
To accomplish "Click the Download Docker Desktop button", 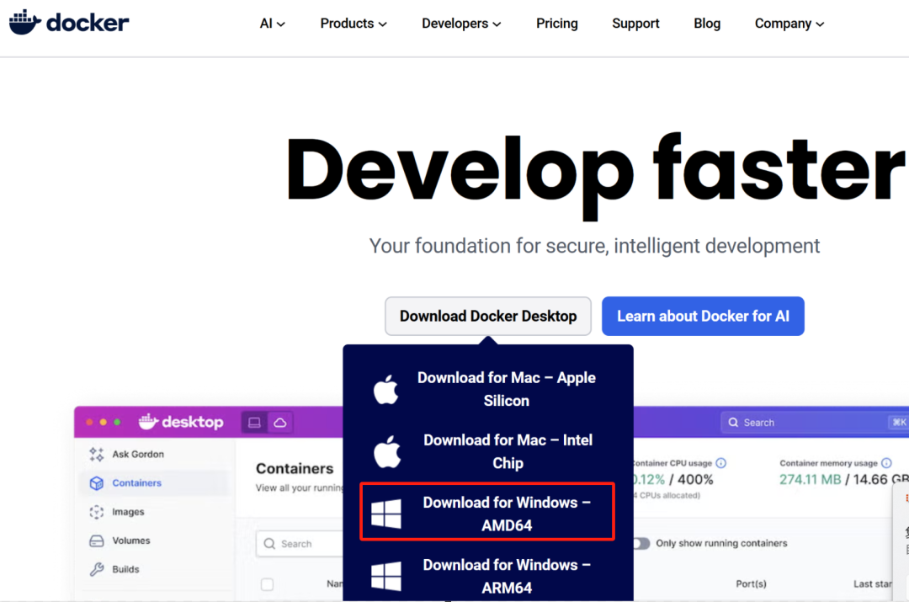I will [488, 316].
